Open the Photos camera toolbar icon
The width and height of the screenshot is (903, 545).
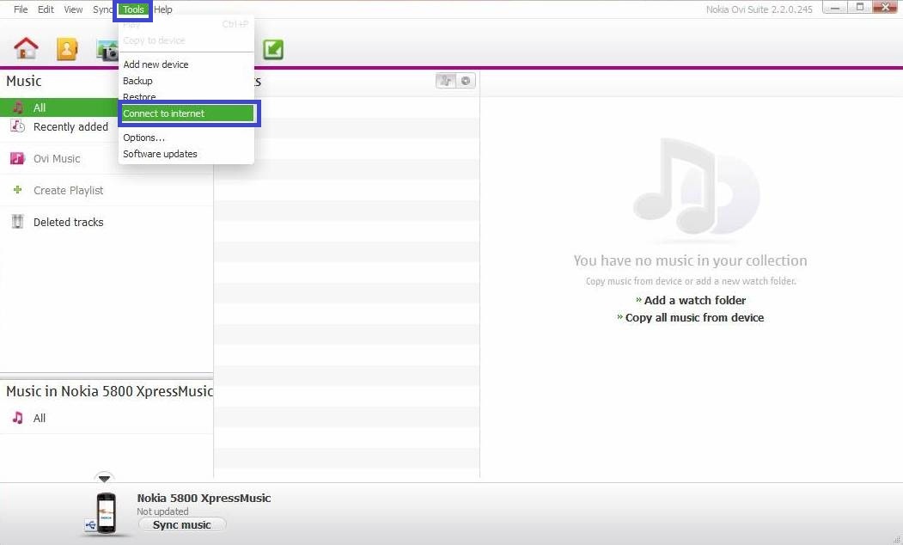click(107, 50)
